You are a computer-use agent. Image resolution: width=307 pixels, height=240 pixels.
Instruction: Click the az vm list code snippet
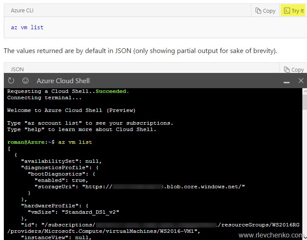pyautogui.click(x=27, y=27)
